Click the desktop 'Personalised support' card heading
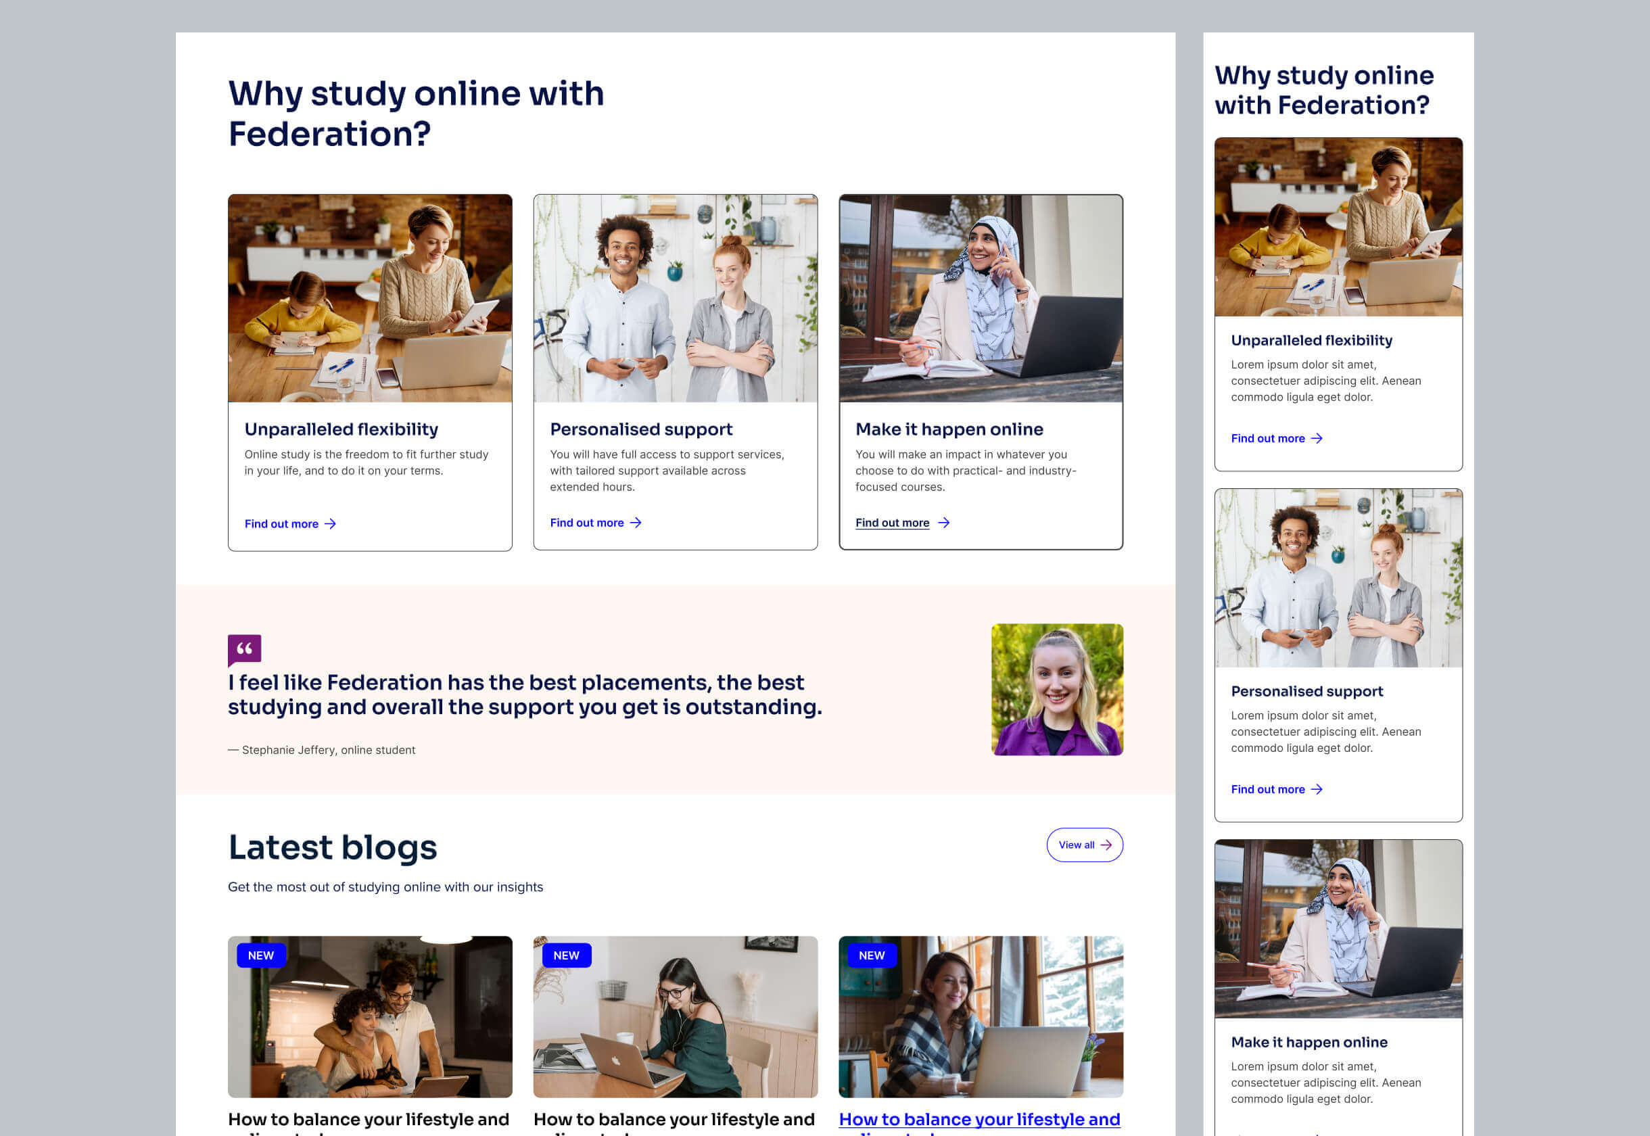This screenshot has width=1650, height=1136. (641, 429)
